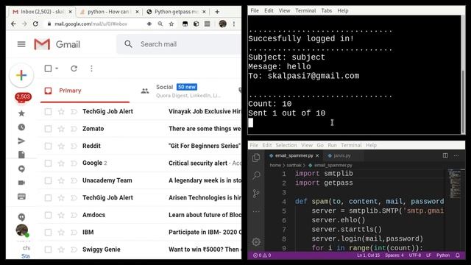Click the Chrome address bar URL
Image resolution: width=471 pixels, height=265 pixels.
click(91, 24)
